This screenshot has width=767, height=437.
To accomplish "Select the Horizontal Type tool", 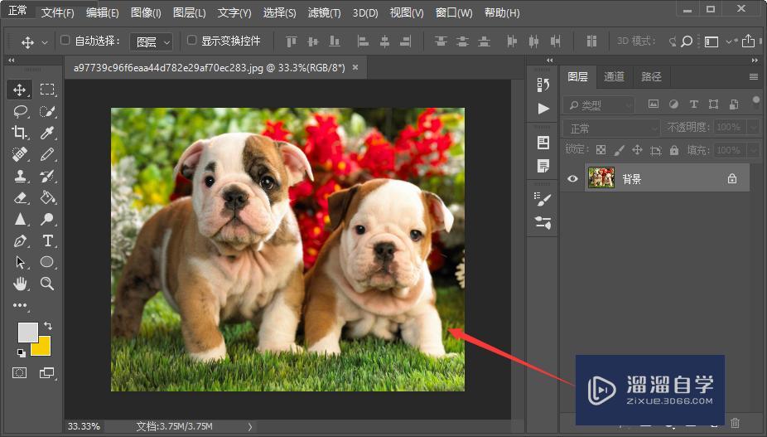I will [x=47, y=240].
